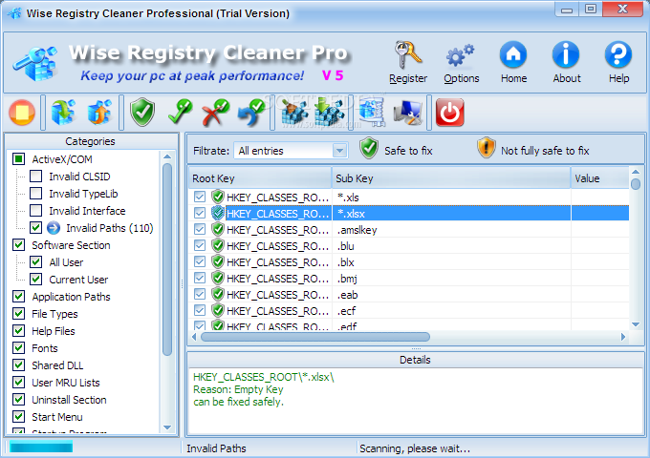
Task: Click the green checkmark select-all toolbar icon
Action: [x=180, y=113]
